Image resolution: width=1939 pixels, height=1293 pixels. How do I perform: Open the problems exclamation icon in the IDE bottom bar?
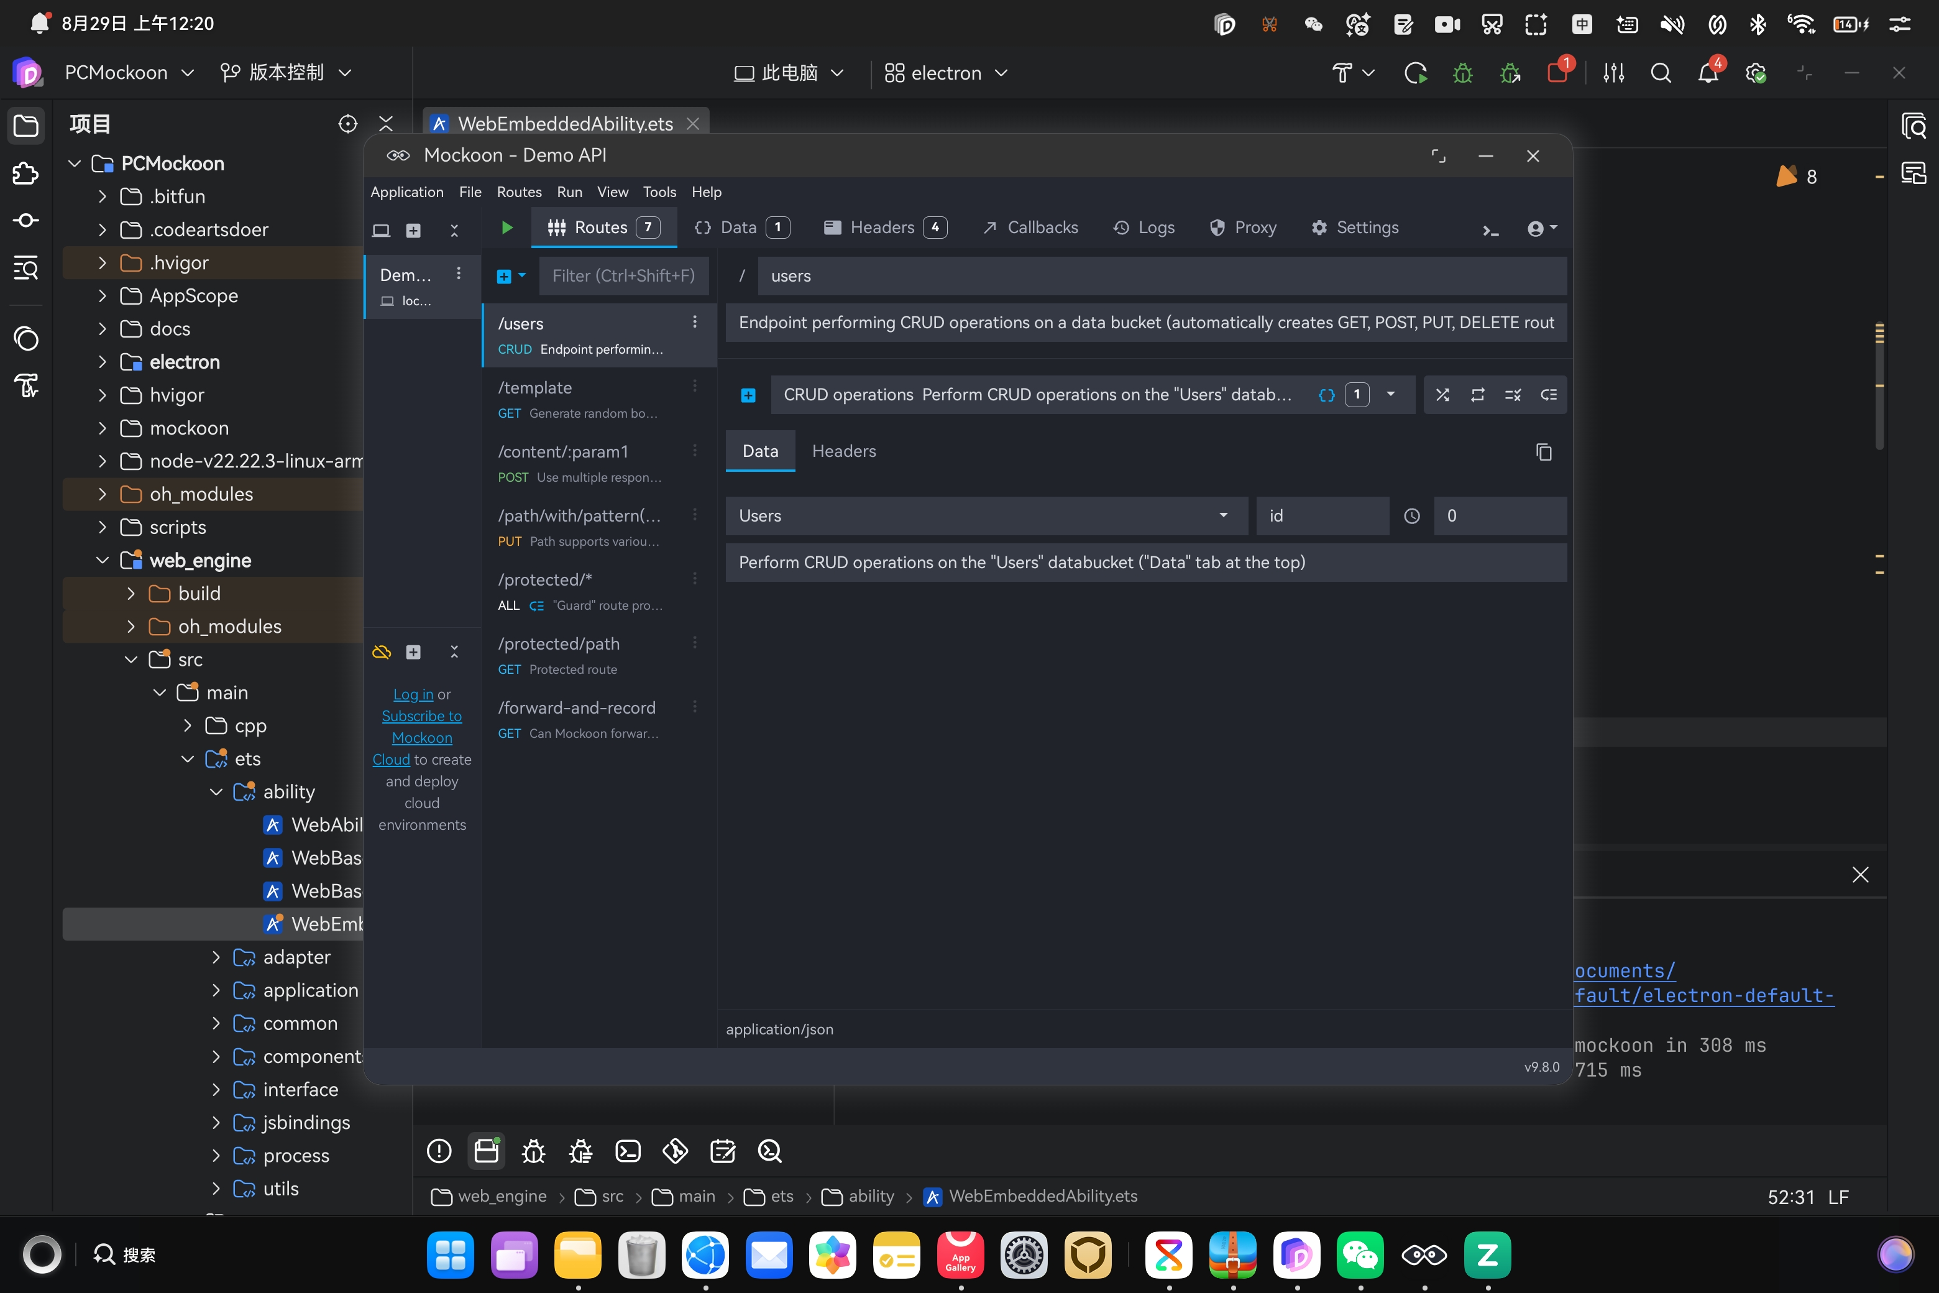pyautogui.click(x=439, y=1151)
